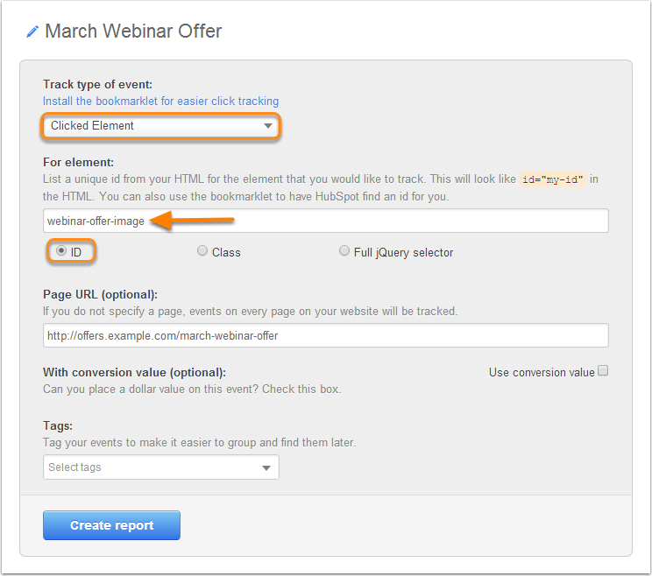This screenshot has height=576, width=652.
Task: Click the pencil edit icon beside title
Action: pos(32,32)
